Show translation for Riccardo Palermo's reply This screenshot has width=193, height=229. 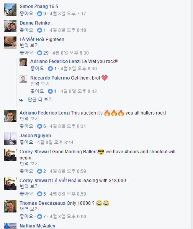click(x=40, y=84)
